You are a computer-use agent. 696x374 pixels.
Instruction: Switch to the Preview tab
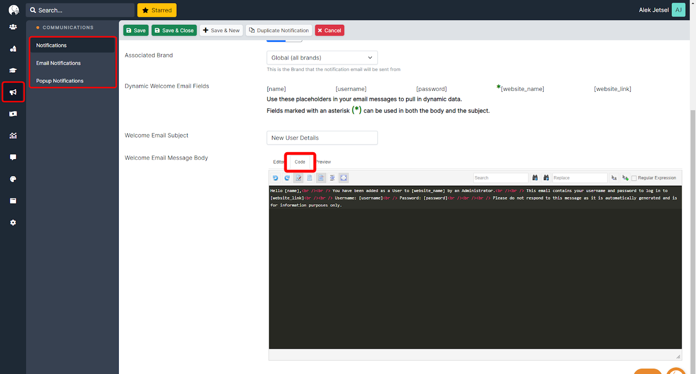pos(323,162)
